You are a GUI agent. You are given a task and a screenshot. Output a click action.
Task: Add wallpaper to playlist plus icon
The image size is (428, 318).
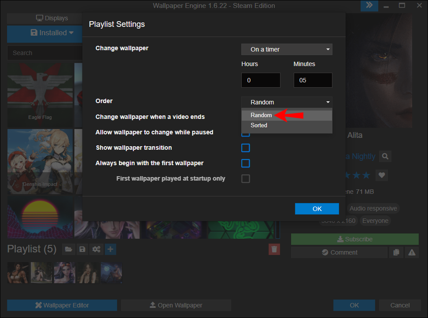(x=110, y=249)
